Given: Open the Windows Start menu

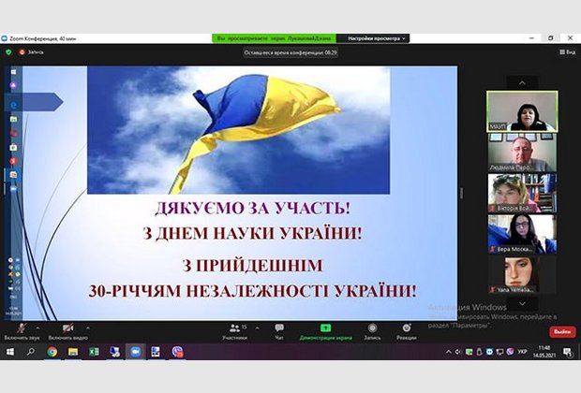Looking at the screenshot, I should tap(9, 352).
